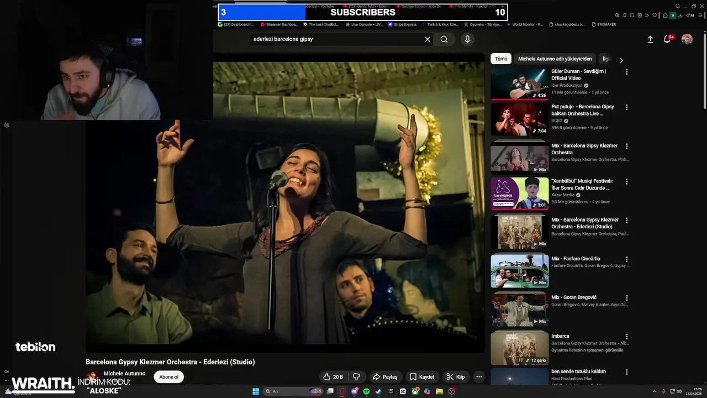Like the video with the 20 B thumbs-up

pyautogui.click(x=333, y=377)
